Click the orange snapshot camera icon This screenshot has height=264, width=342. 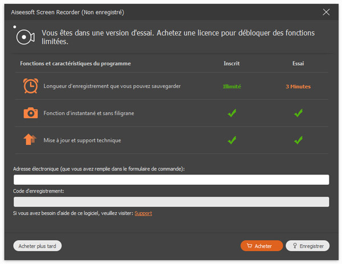(30, 113)
